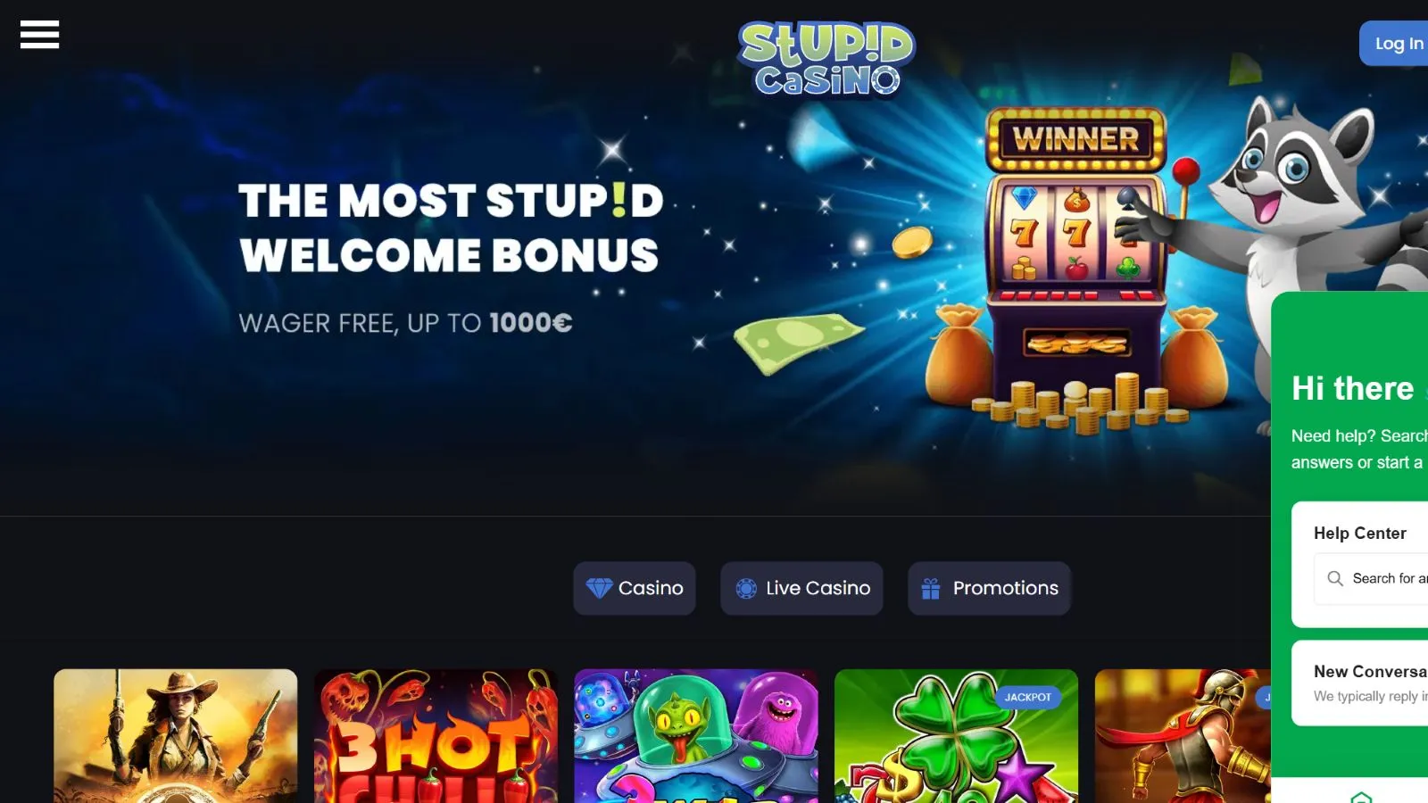
Task: Click the Welcome Bonus banner headline
Action: click(x=451, y=228)
